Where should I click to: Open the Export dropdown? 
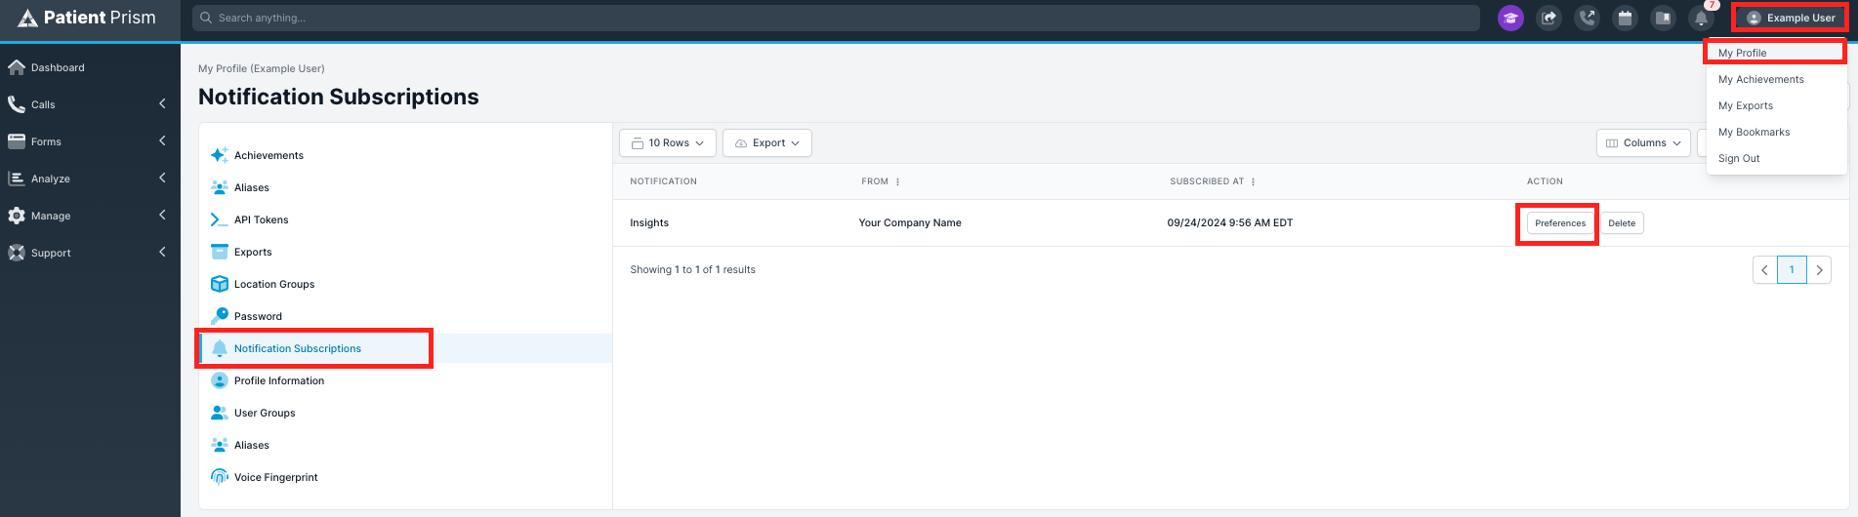767,142
